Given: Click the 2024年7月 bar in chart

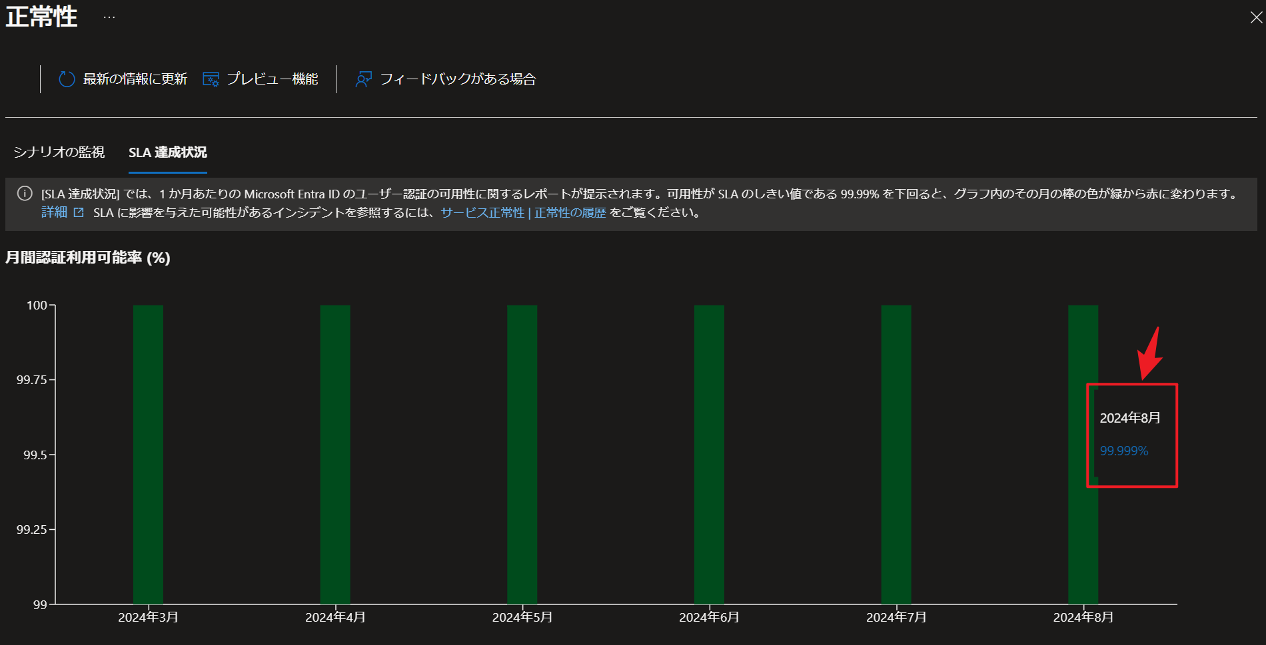Looking at the screenshot, I should coord(896,455).
